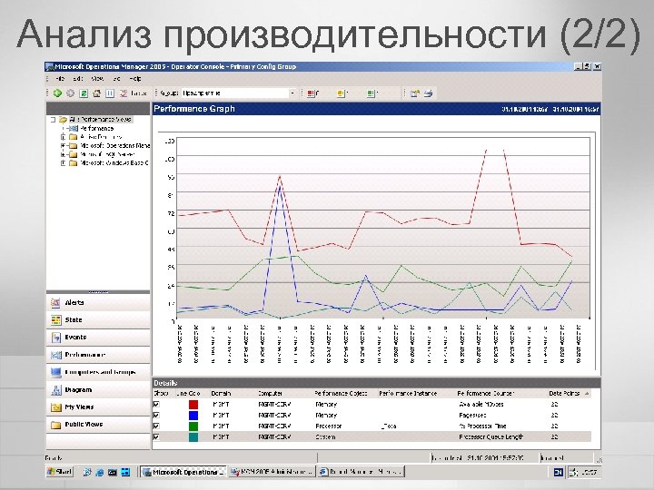Click the green line color swatch
The image size is (654, 490).
click(x=193, y=426)
